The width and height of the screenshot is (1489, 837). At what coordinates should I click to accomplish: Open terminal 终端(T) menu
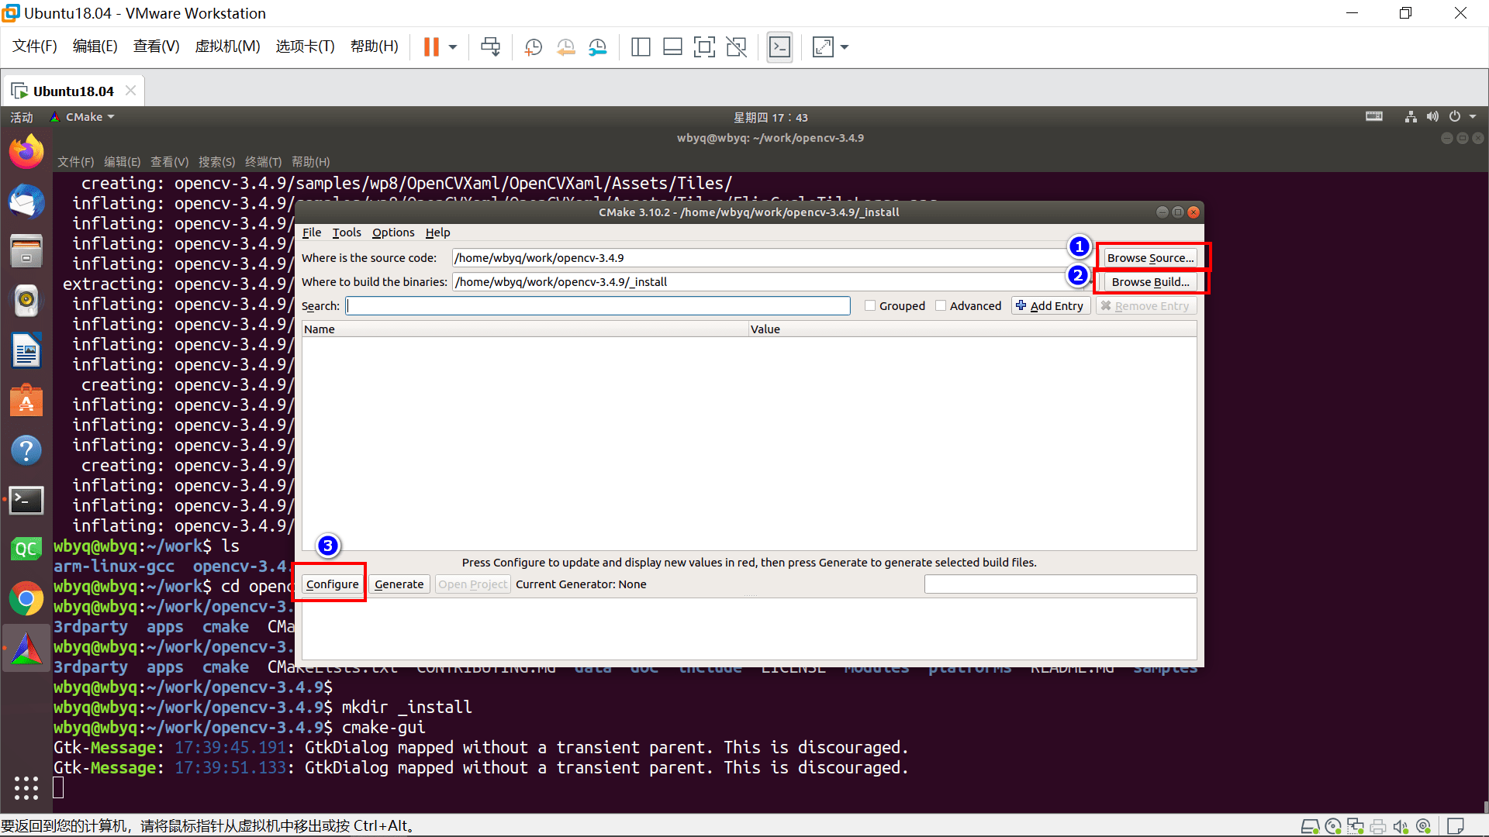pyautogui.click(x=263, y=162)
